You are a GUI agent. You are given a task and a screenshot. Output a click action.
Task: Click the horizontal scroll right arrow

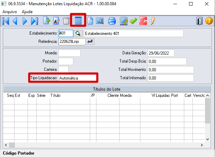coord(202,145)
